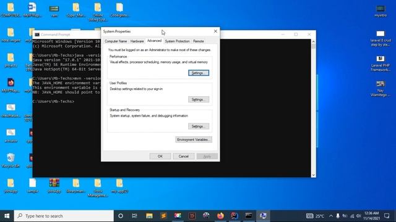Screen dimensions: 396x222
Task: Select the Advanced tab
Action: [x=154, y=41]
